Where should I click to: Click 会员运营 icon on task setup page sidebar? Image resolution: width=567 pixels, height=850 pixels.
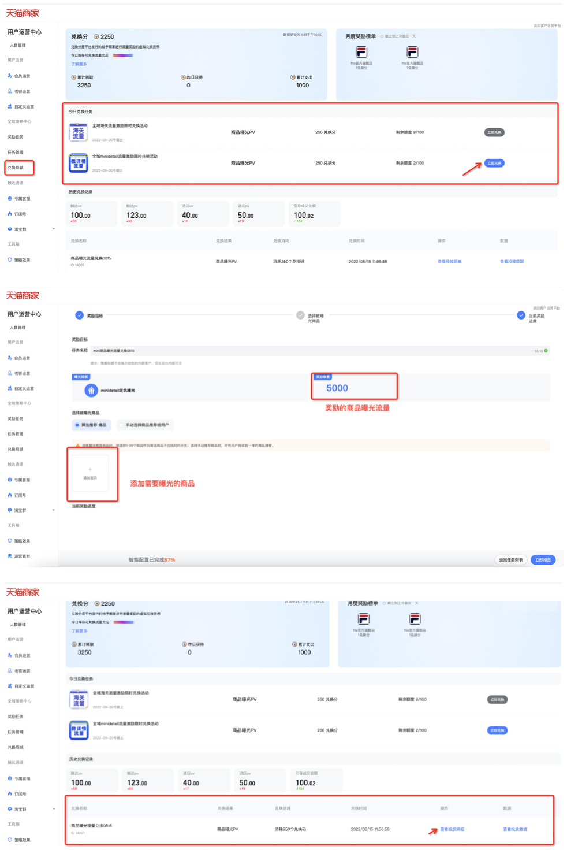[10, 358]
